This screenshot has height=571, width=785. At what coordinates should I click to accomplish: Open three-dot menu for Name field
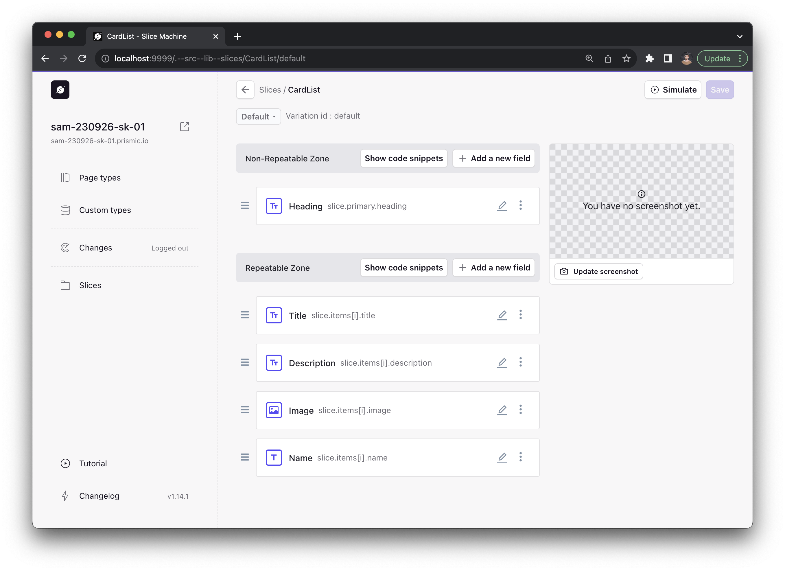tap(520, 457)
